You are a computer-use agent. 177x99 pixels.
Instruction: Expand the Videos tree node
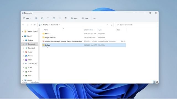point(23,60)
